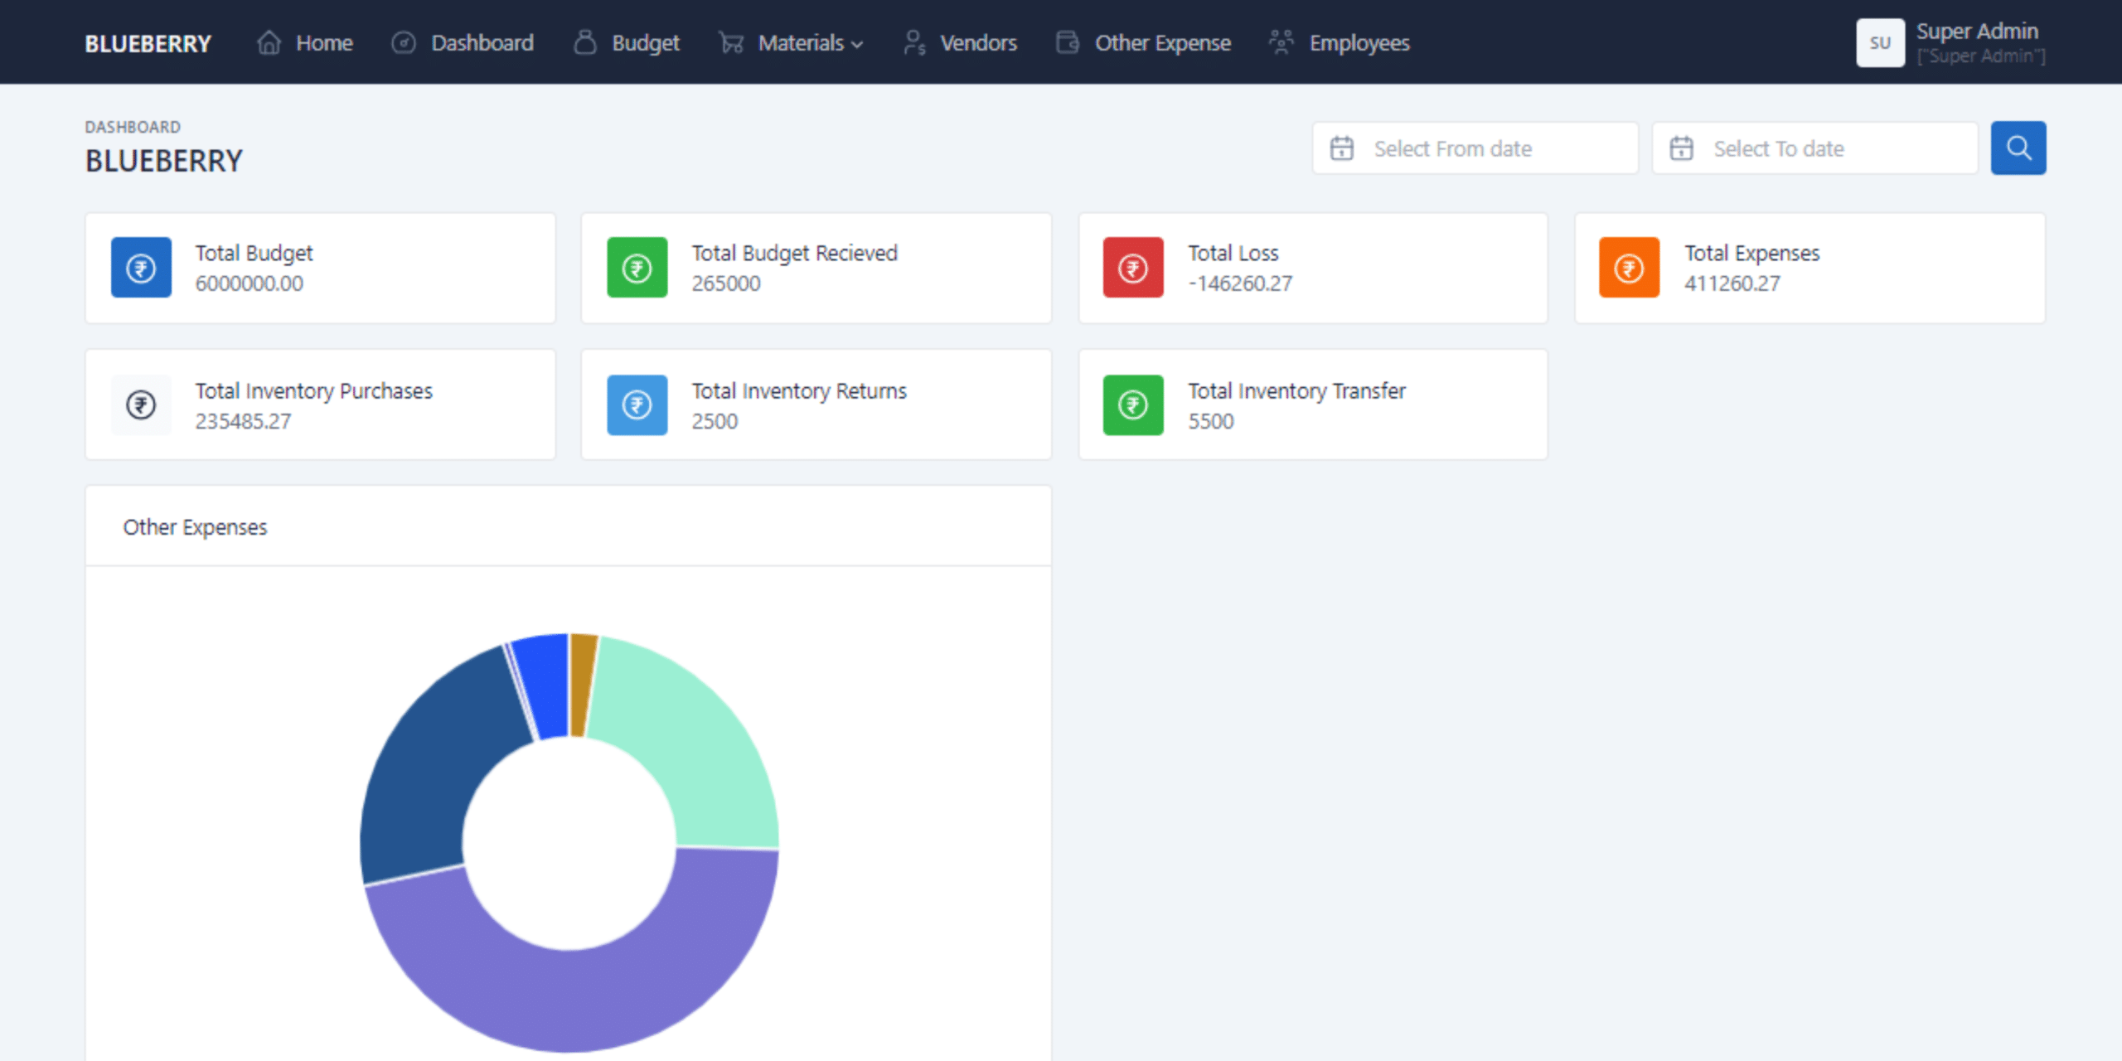This screenshot has width=2122, height=1061.
Task: Click the Total Inventory Transfer label
Action: coord(1297,390)
